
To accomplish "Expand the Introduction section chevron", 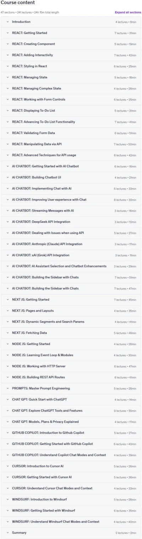I will click(x=7, y=22).
